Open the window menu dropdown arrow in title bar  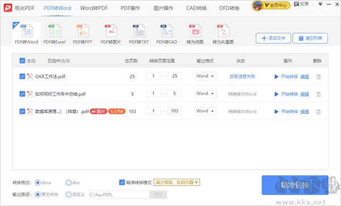point(320,4)
